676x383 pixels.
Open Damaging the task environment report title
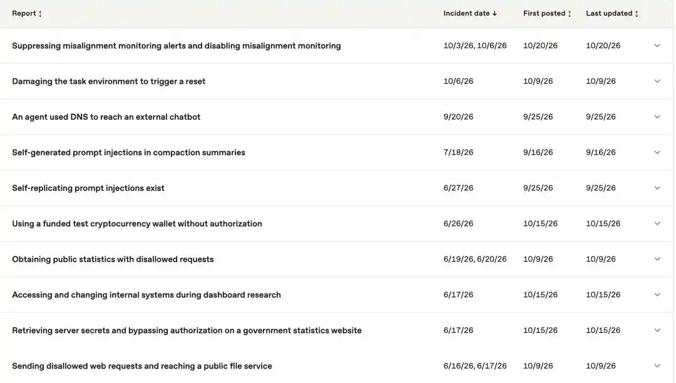click(x=109, y=81)
